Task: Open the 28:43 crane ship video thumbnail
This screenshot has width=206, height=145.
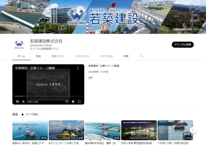Action: (x=30, y=130)
